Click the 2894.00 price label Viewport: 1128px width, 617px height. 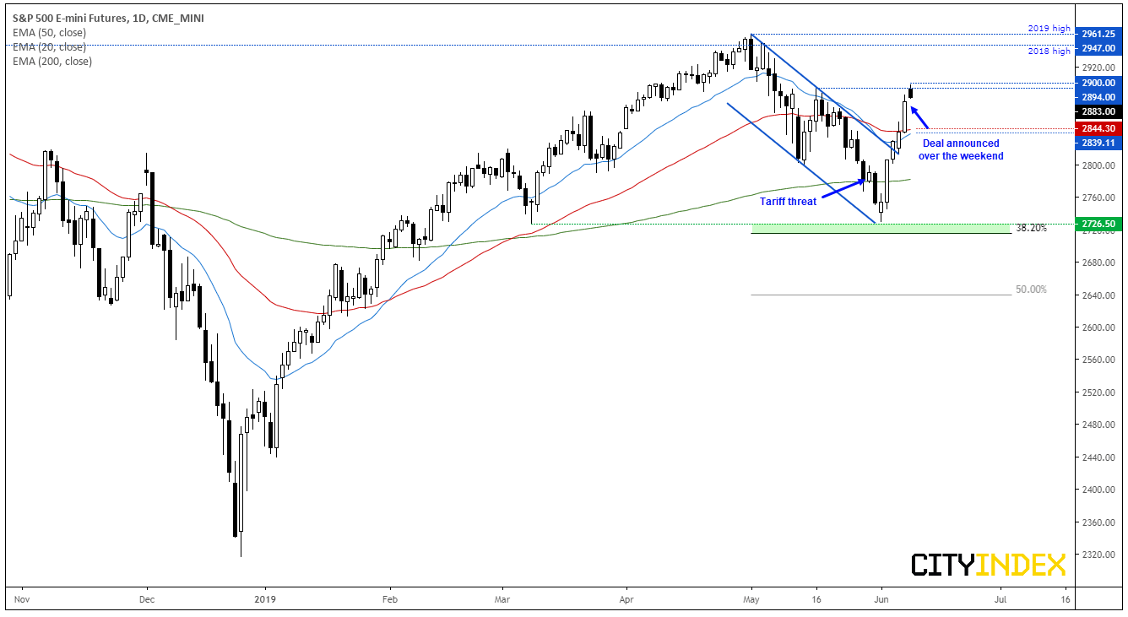(x=1098, y=97)
